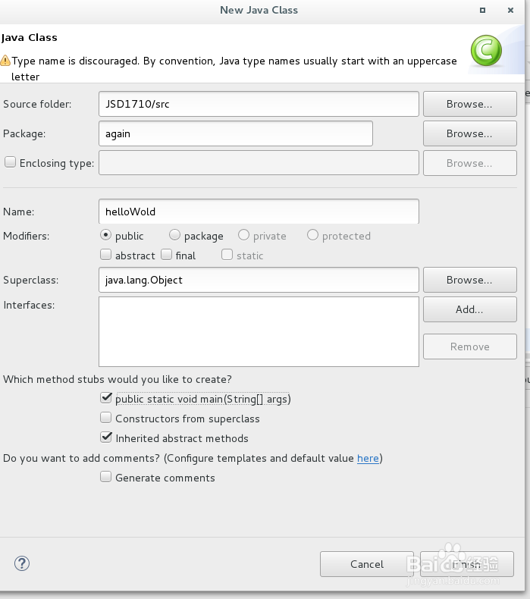Add an interface with Add button
Viewport: 530px width, 599px height.
tap(469, 309)
